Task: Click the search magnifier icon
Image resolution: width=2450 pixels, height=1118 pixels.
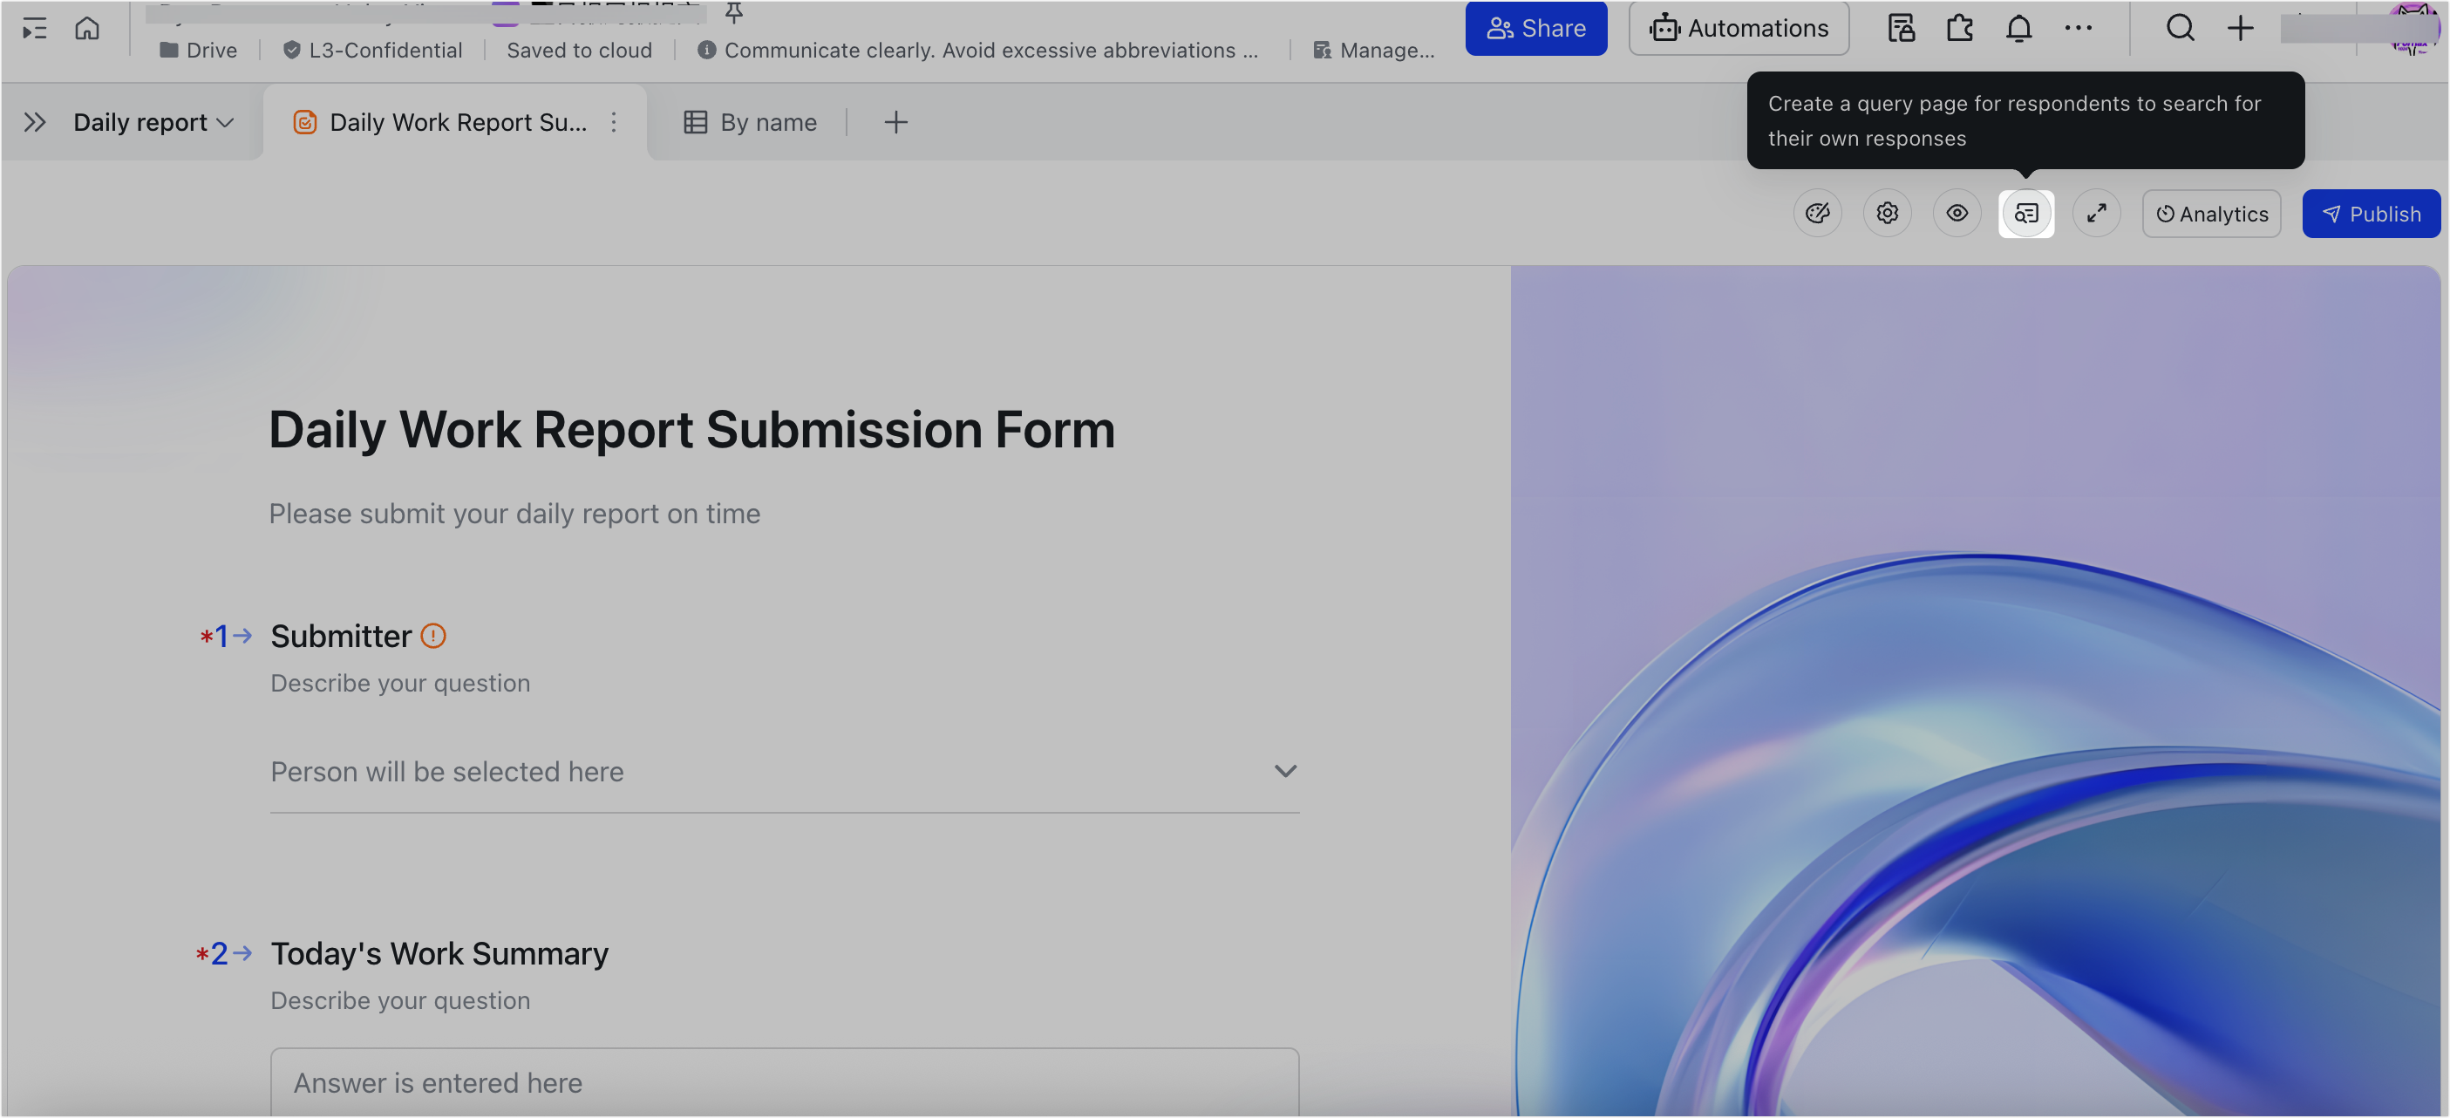Action: pyautogui.click(x=2180, y=29)
